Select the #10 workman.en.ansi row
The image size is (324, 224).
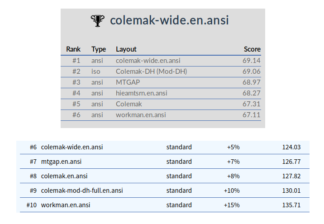66,205
